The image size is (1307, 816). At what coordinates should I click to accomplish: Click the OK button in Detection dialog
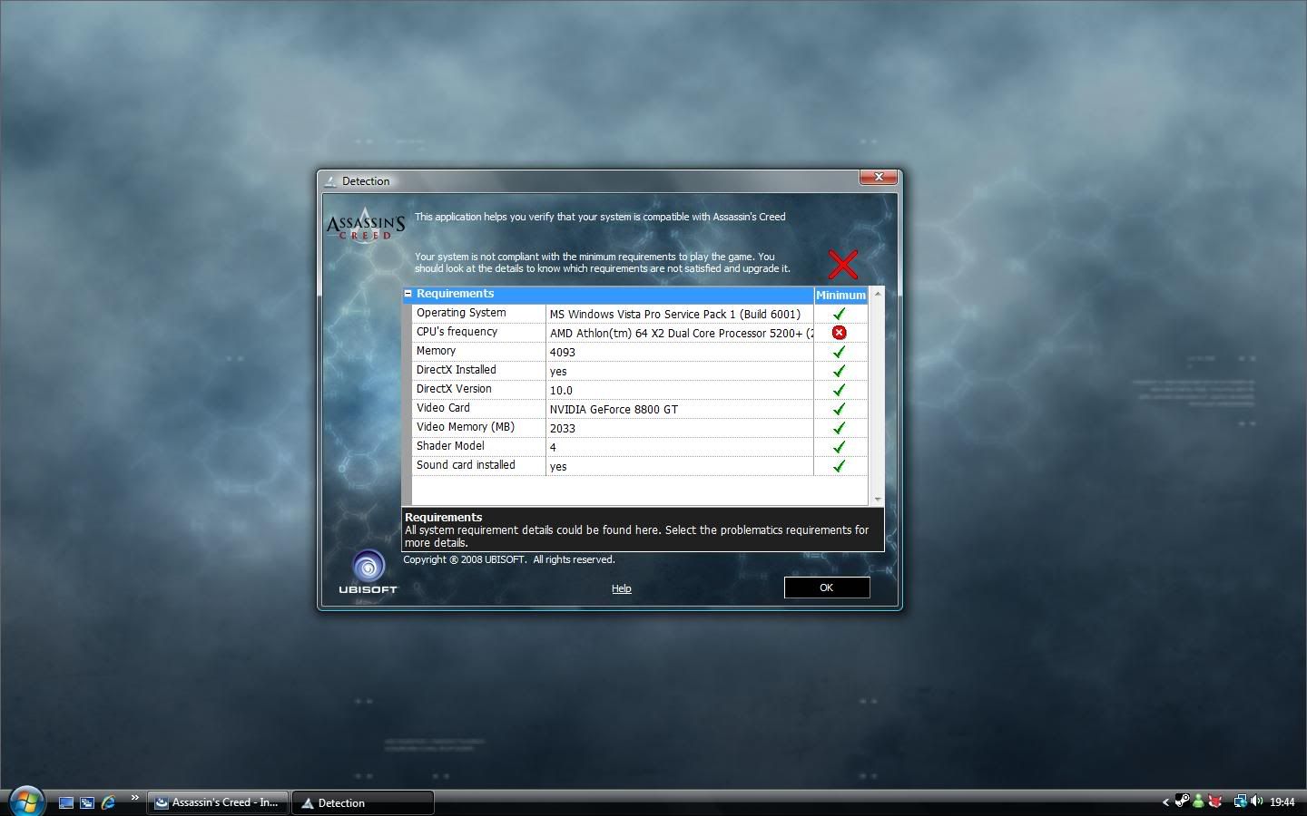click(x=827, y=588)
